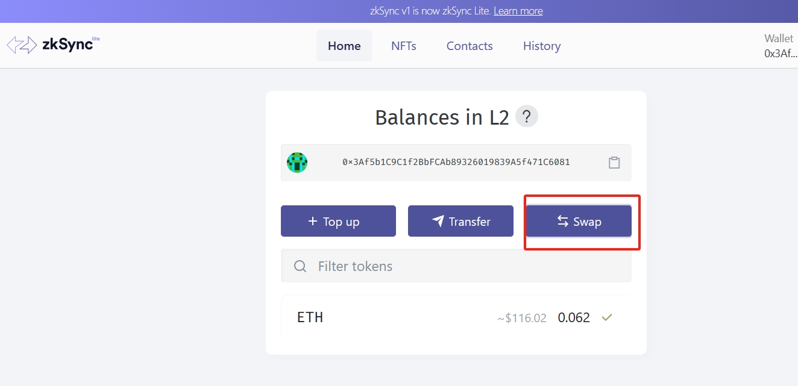Click the checkmark icon beside ETH balance

point(607,317)
